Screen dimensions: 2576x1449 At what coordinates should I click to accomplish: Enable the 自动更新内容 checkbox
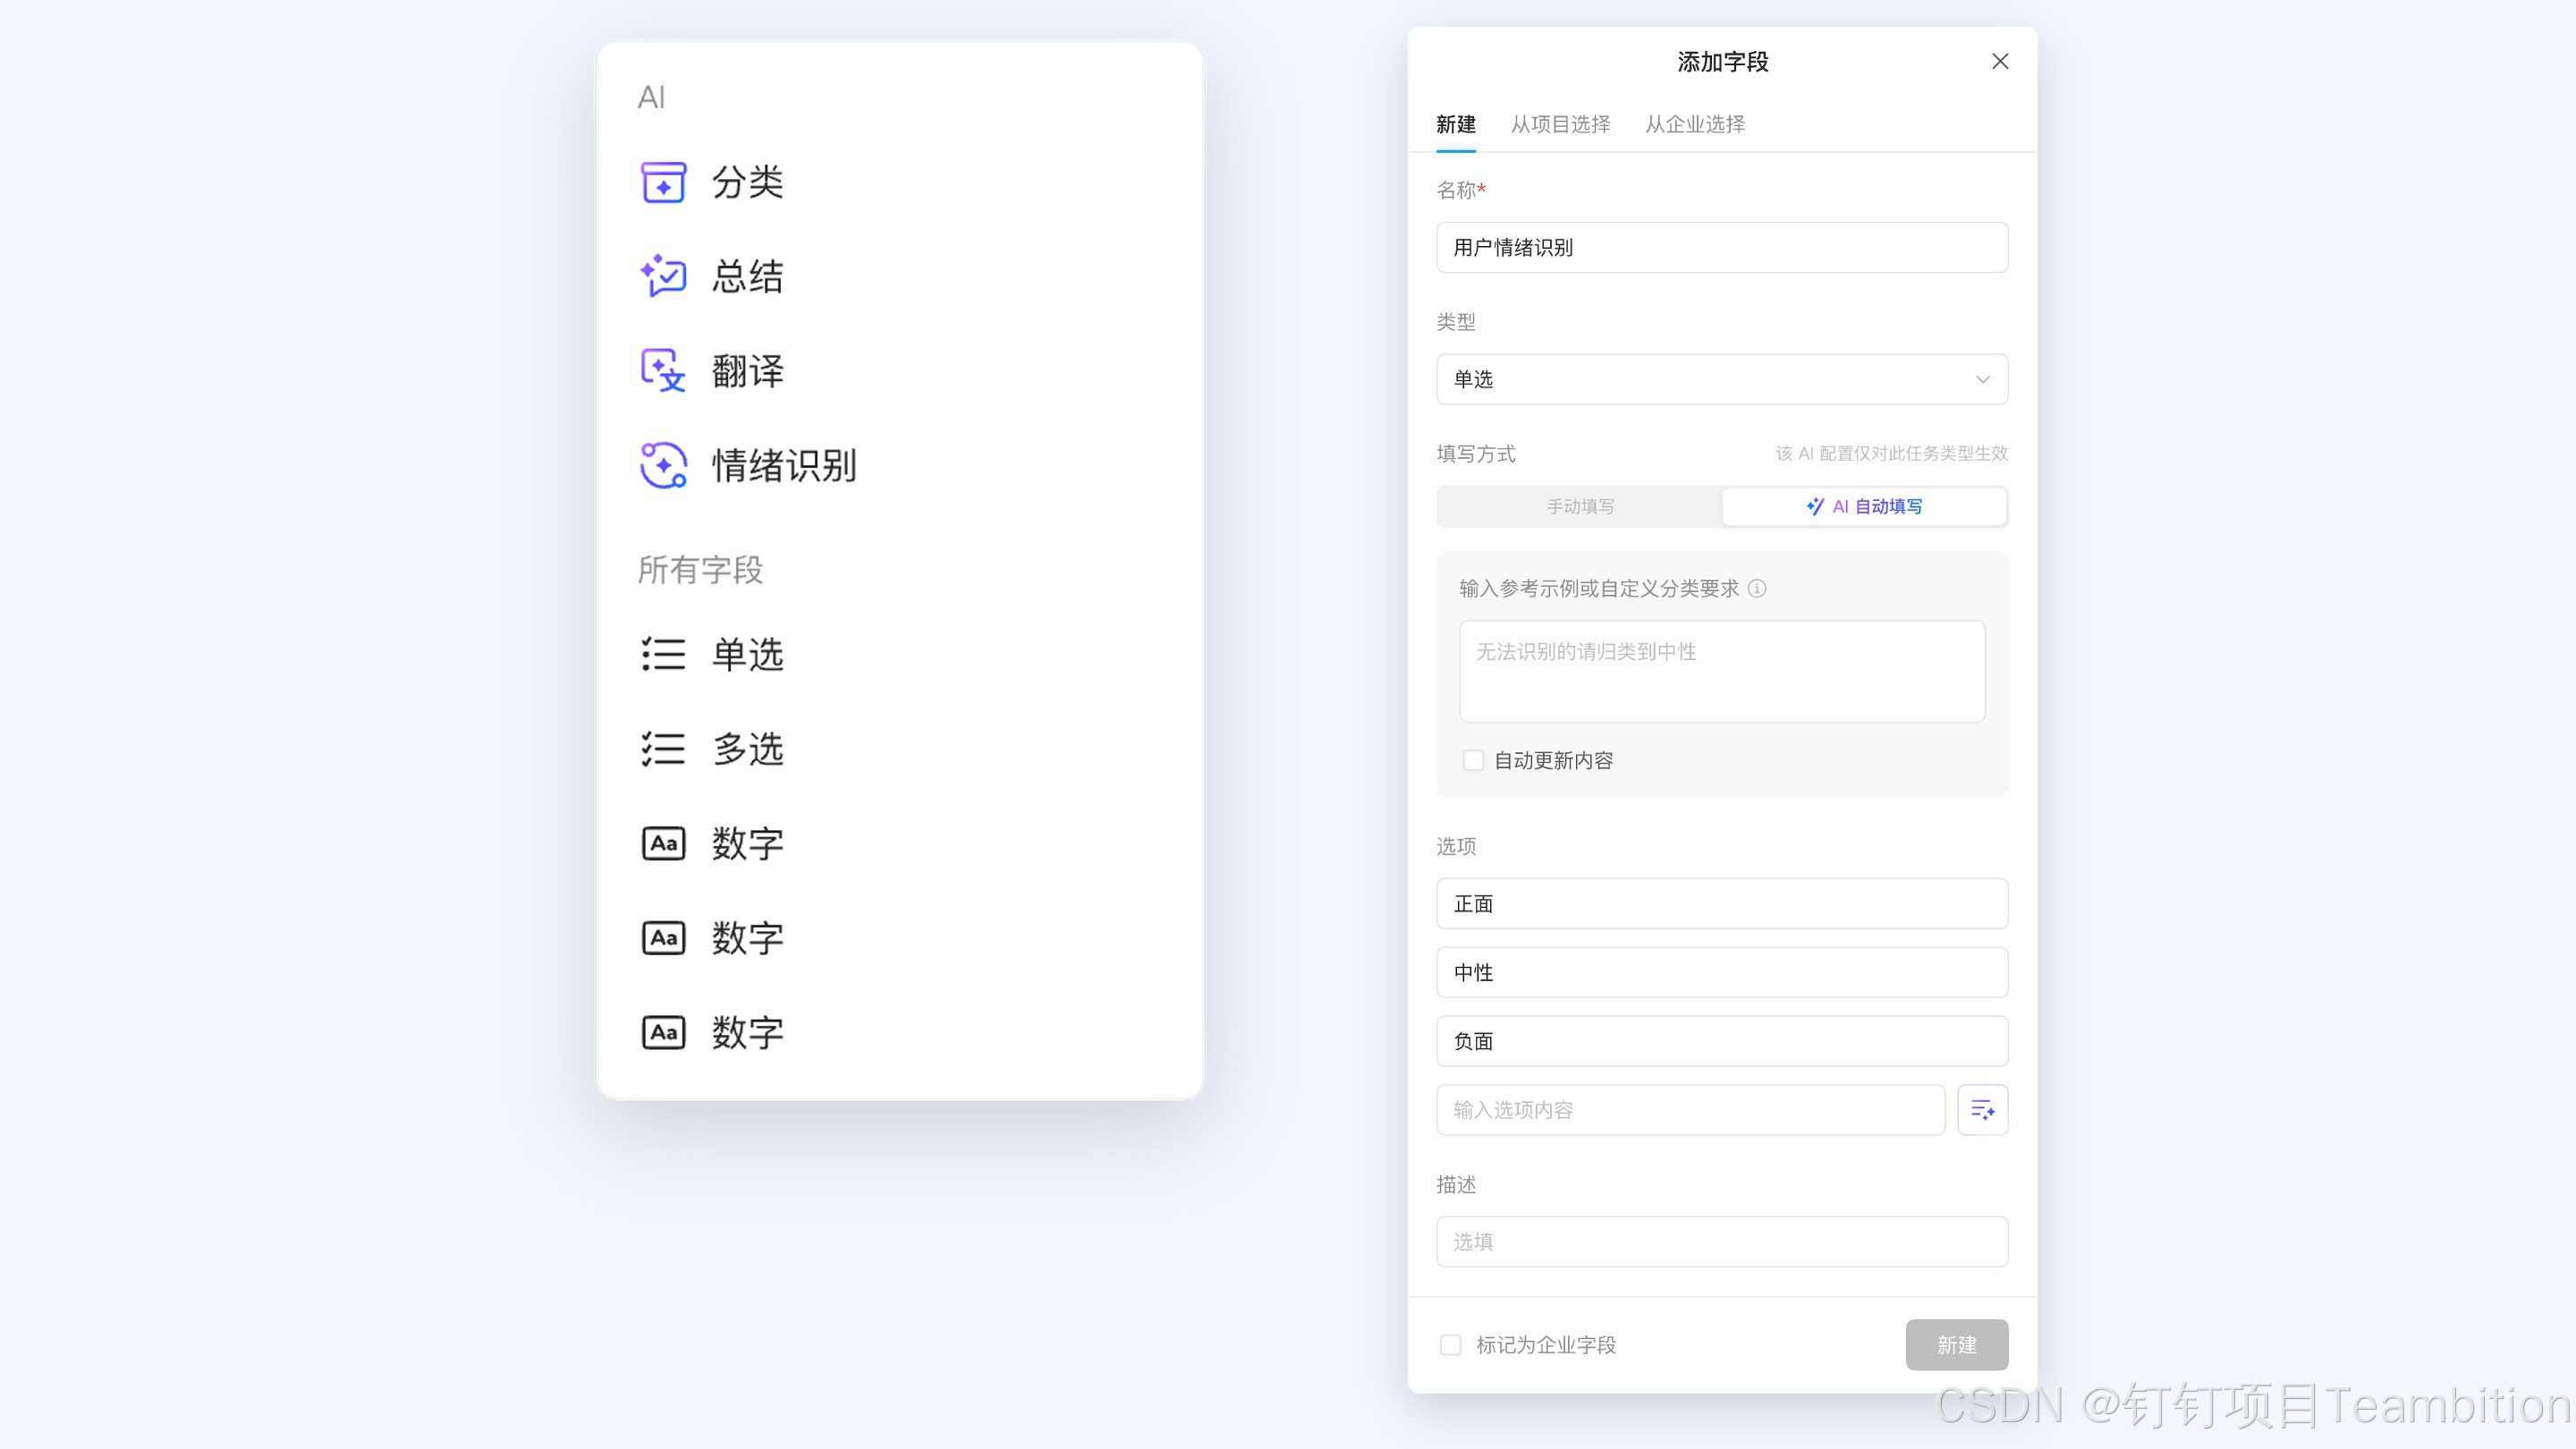(x=1473, y=760)
